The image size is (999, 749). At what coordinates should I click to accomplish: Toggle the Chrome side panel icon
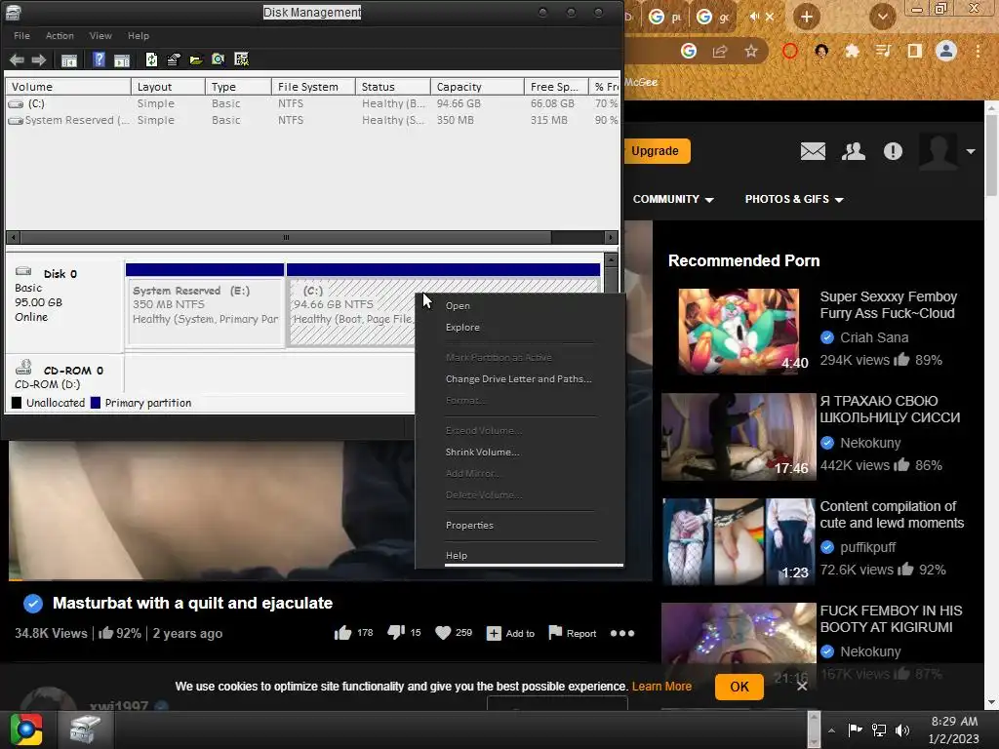(915, 51)
